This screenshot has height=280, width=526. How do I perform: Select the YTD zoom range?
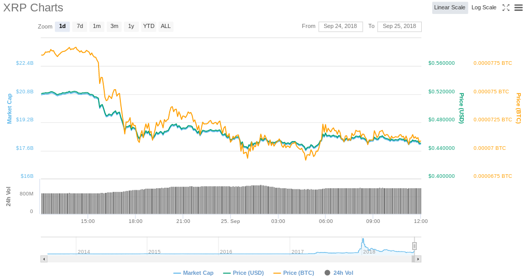click(x=148, y=26)
